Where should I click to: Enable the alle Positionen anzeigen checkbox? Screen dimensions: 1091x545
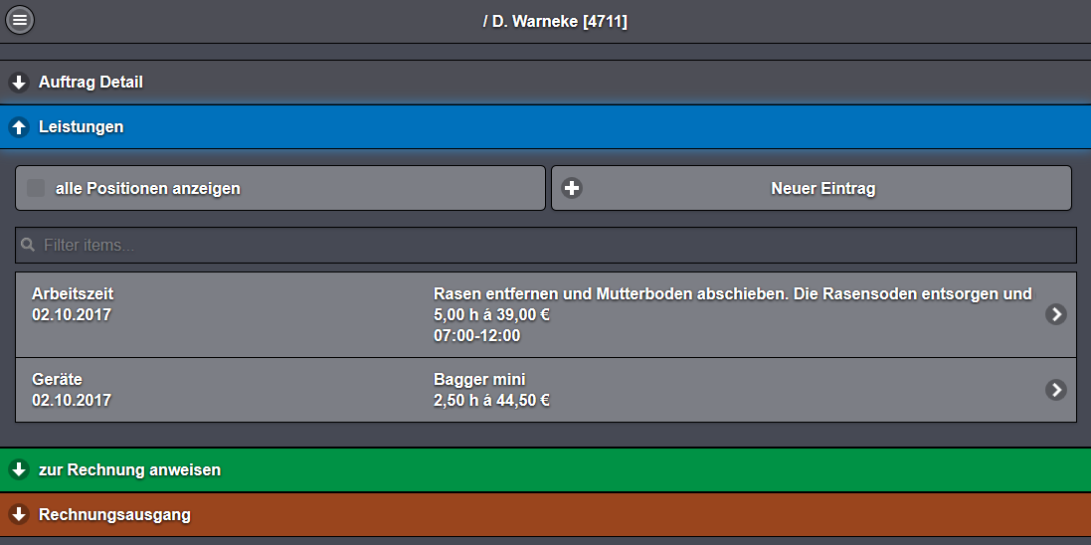[x=36, y=188]
